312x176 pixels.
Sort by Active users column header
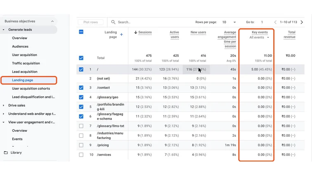(x=174, y=35)
